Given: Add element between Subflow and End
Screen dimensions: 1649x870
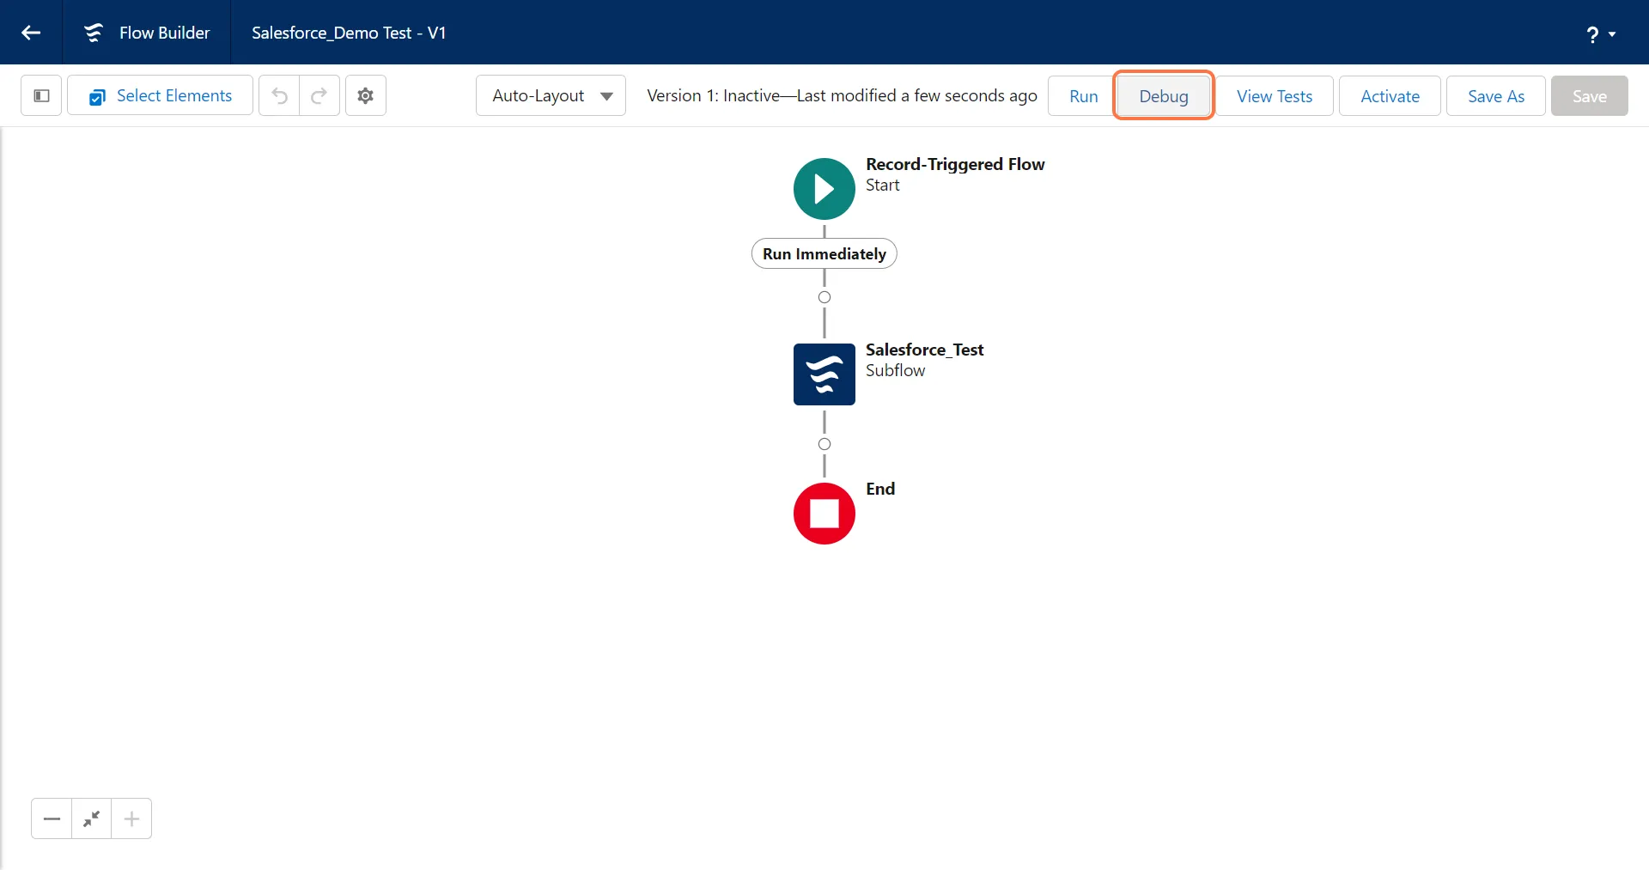Looking at the screenshot, I should 824,444.
